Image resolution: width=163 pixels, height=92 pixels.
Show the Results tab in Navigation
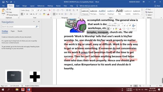pyautogui.click(x=20, y=31)
